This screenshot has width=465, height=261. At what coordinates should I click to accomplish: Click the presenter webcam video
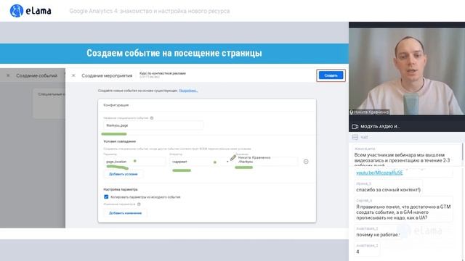point(407,71)
